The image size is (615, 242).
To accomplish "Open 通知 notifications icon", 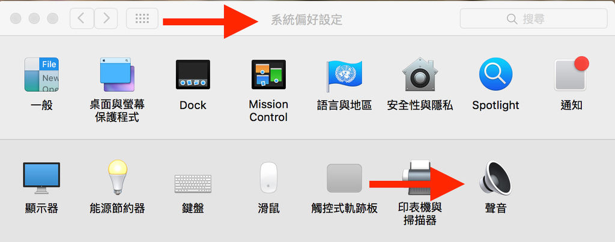I will click(572, 74).
